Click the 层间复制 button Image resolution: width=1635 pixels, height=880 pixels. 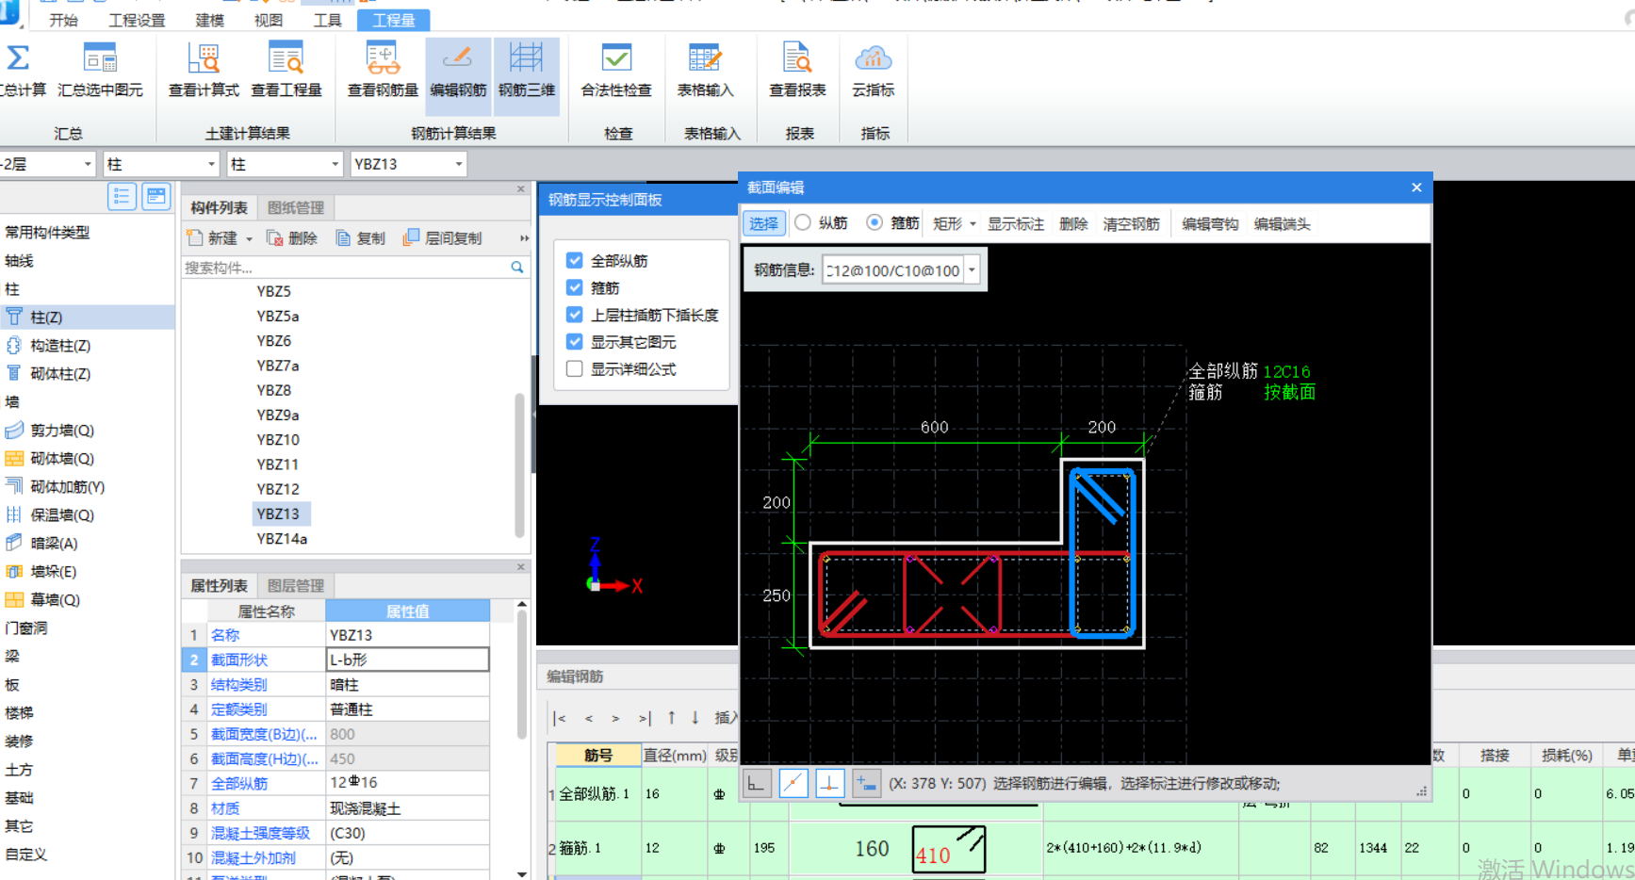tap(442, 238)
